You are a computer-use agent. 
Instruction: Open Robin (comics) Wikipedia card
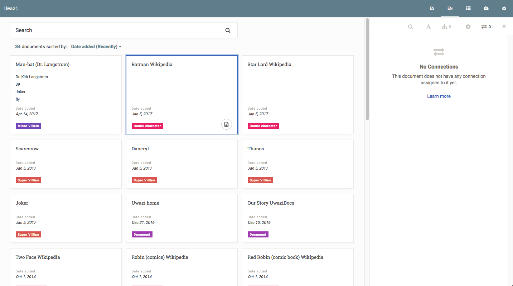tap(182, 267)
